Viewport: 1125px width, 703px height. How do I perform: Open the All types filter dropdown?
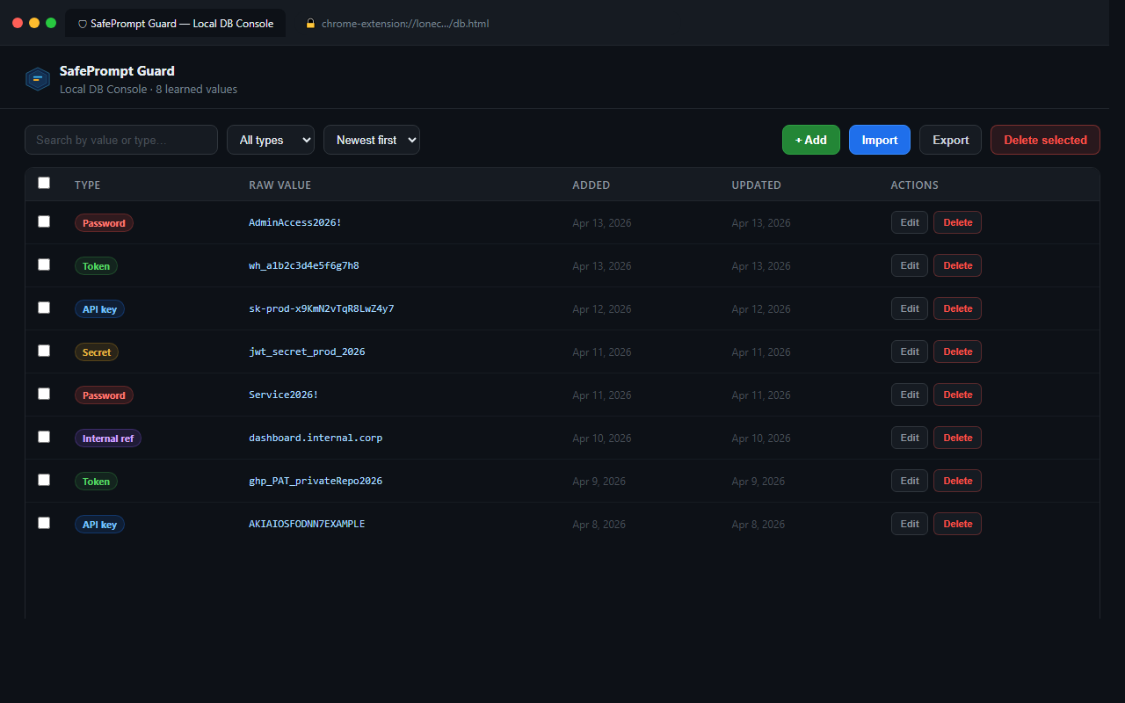pos(271,140)
